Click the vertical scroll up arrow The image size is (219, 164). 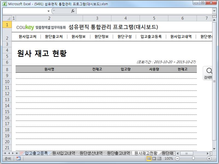click(214, 20)
